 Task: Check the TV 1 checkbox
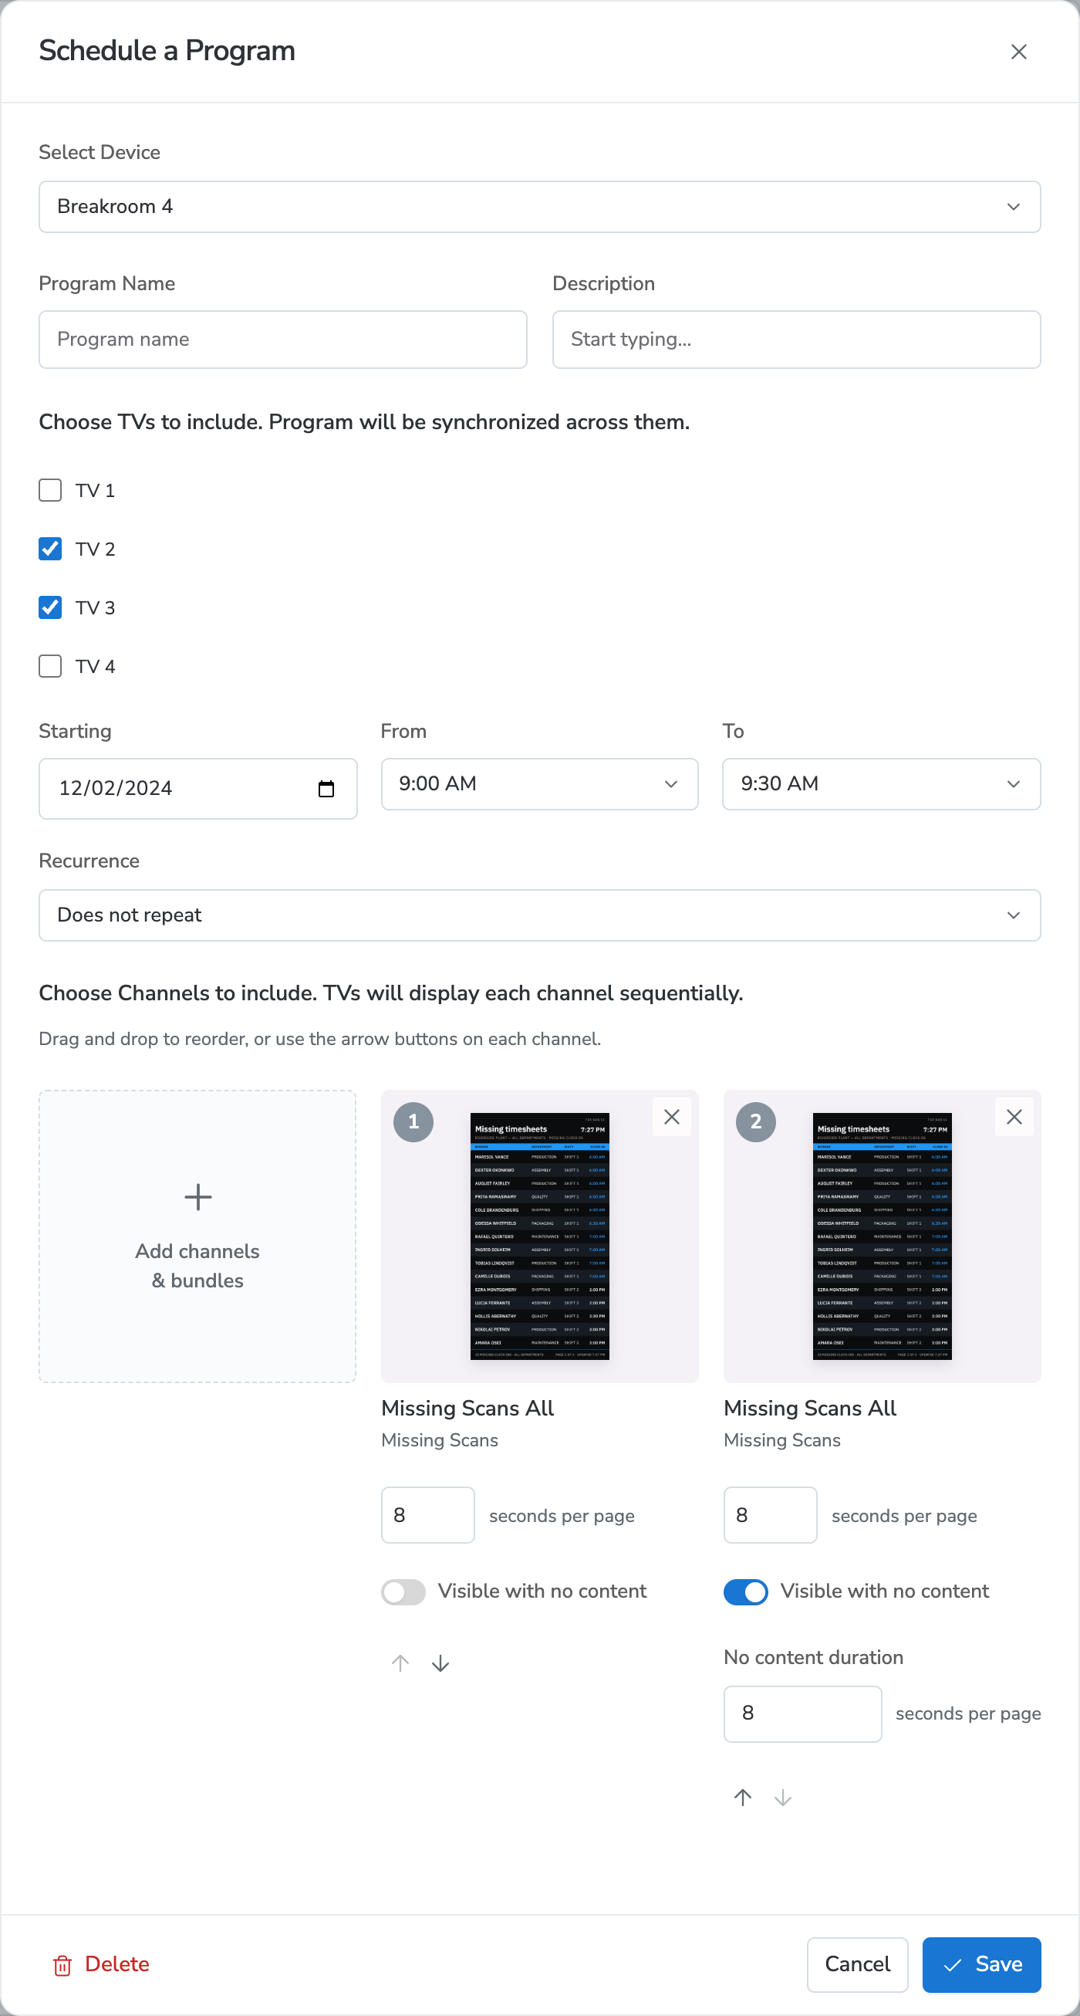(50, 491)
